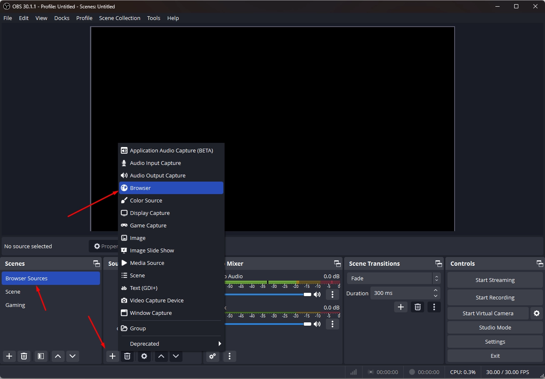This screenshot has width=545, height=379.
Task: Remove selected source with trash icon
Action: tap(127, 356)
